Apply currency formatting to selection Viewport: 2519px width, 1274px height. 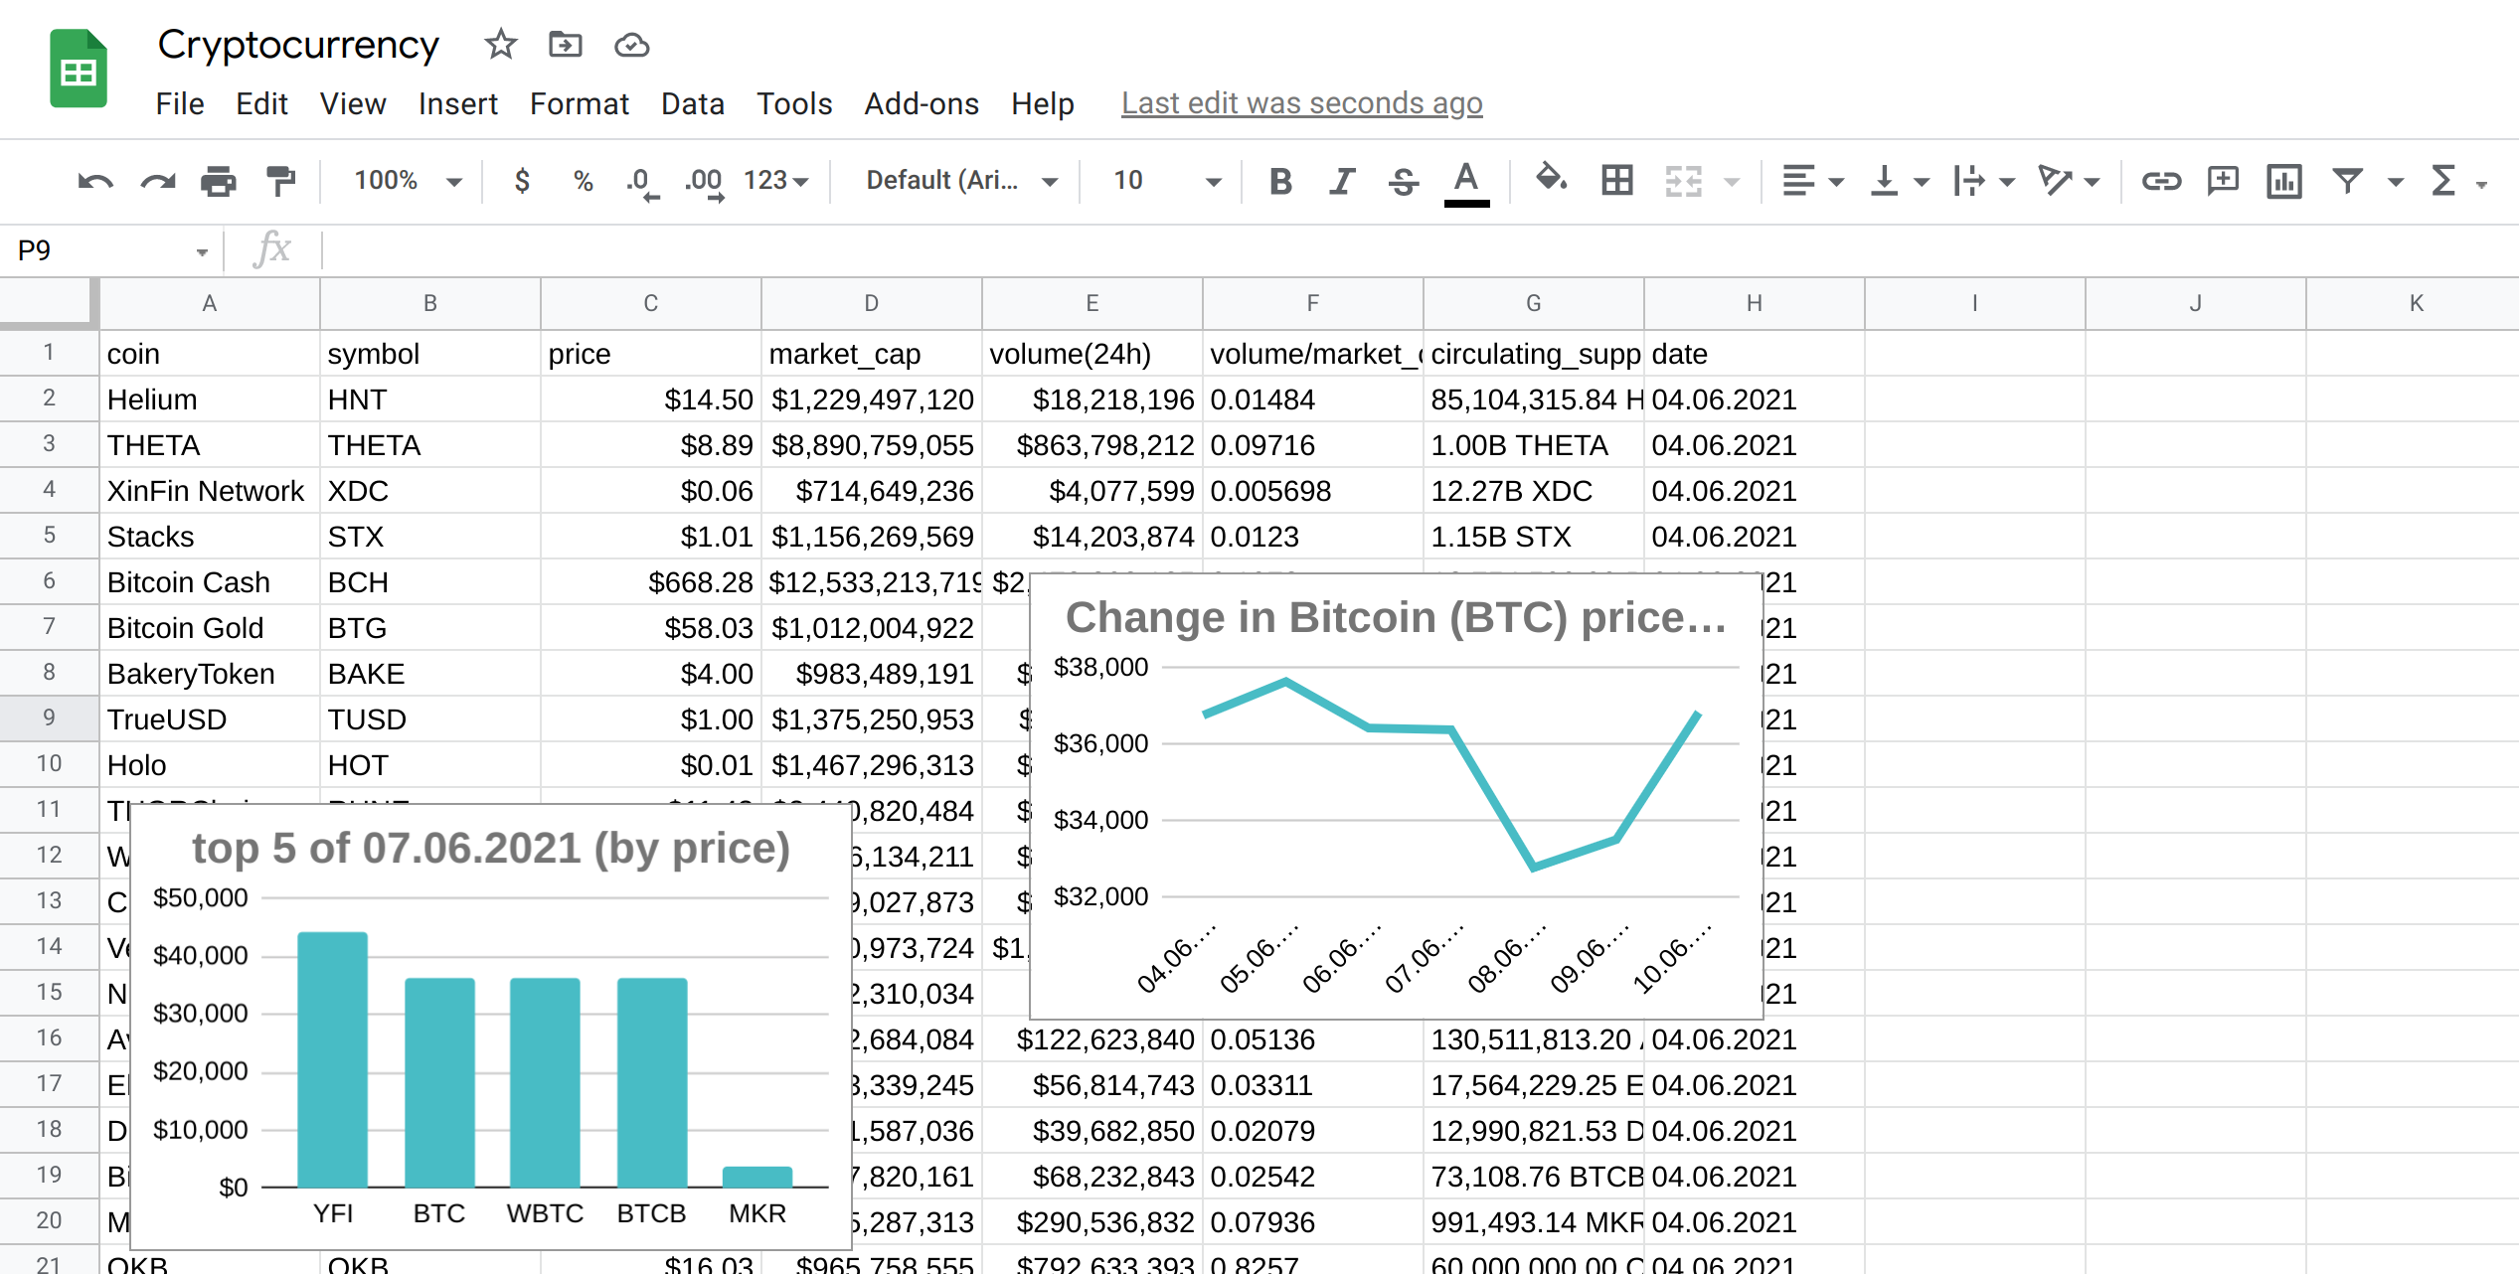[521, 181]
